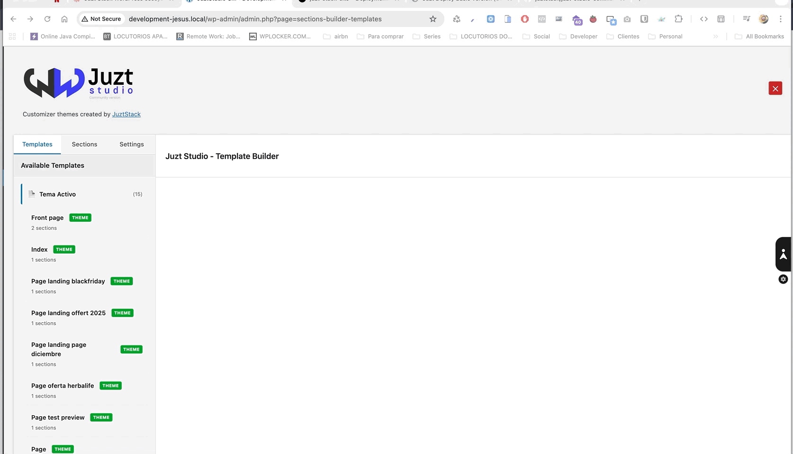Viewport: 793px width, 454px height.
Task: Open the media controls playlist icon
Action: pyautogui.click(x=747, y=19)
